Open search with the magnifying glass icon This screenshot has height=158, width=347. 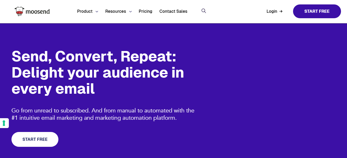(204, 11)
